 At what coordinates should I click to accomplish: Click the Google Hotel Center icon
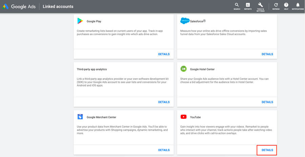pos(183,69)
